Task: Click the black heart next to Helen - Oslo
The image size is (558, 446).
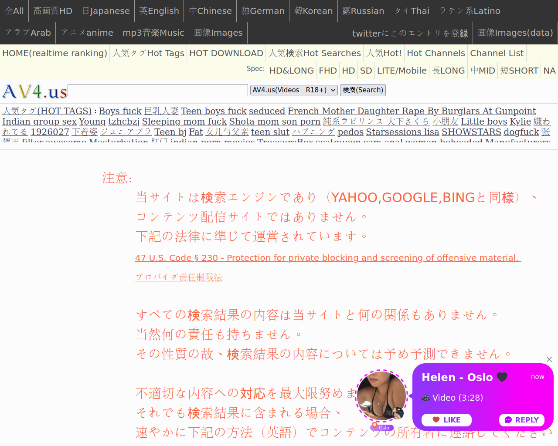Action: tap(502, 377)
